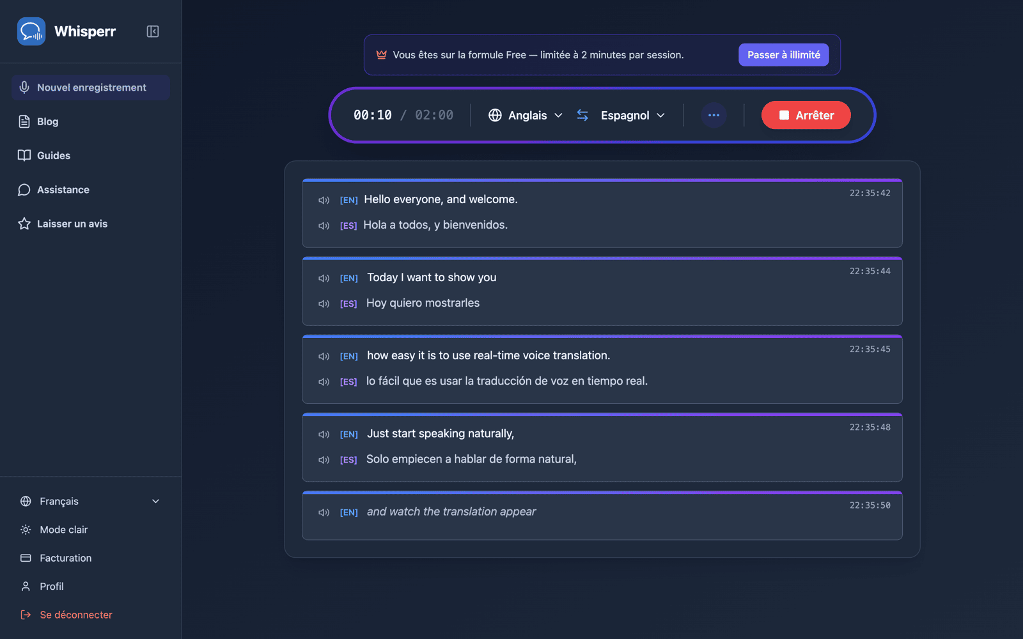Select Laisser un avis
Viewport: 1023px width, 639px height.
[x=90, y=224]
